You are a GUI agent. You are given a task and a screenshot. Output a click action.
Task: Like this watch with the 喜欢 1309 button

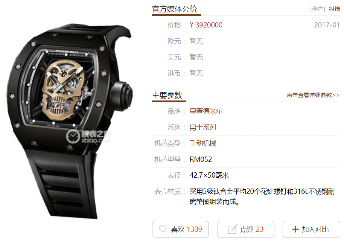point(180,229)
